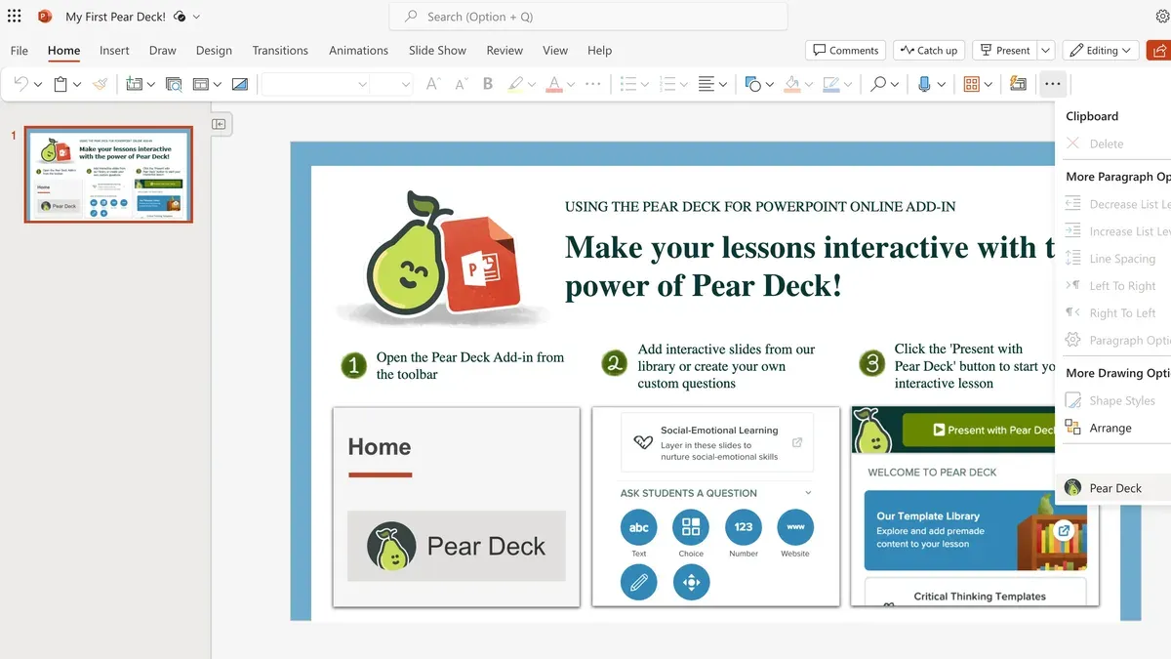Decrease font size
The width and height of the screenshot is (1171, 659).
point(461,85)
